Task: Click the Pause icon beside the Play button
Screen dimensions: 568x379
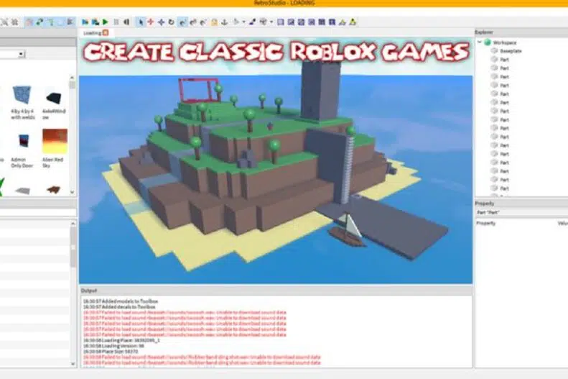Action: 116,22
